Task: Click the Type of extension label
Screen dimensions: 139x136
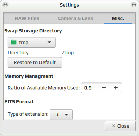Action: [x=28, y=114]
